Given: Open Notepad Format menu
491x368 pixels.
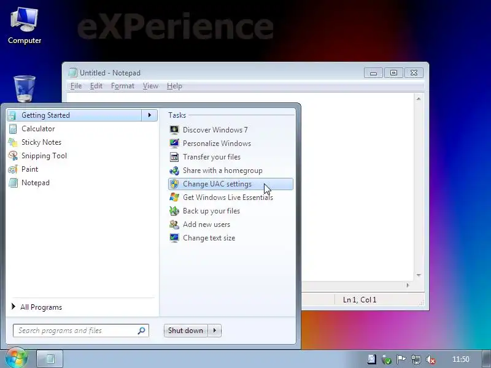Looking at the screenshot, I should tap(122, 86).
